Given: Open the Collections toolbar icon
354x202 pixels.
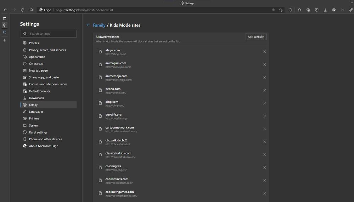Looking at the screenshot, I should click(308, 10).
